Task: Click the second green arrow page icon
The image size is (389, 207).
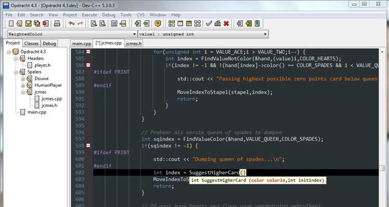Action: click(x=146, y=23)
